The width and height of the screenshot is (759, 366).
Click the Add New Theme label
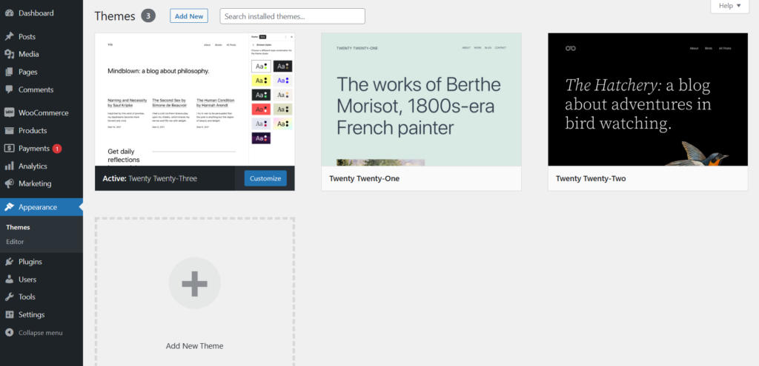(x=195, y=346)
